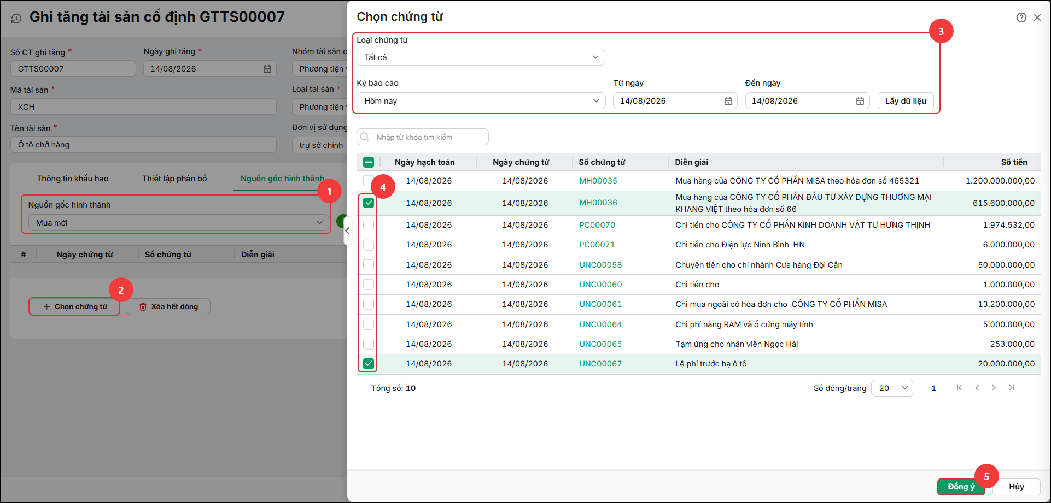Open voucher link MH00035
1051x503 pixels.
pyautogui.click(x=598, y=181)
